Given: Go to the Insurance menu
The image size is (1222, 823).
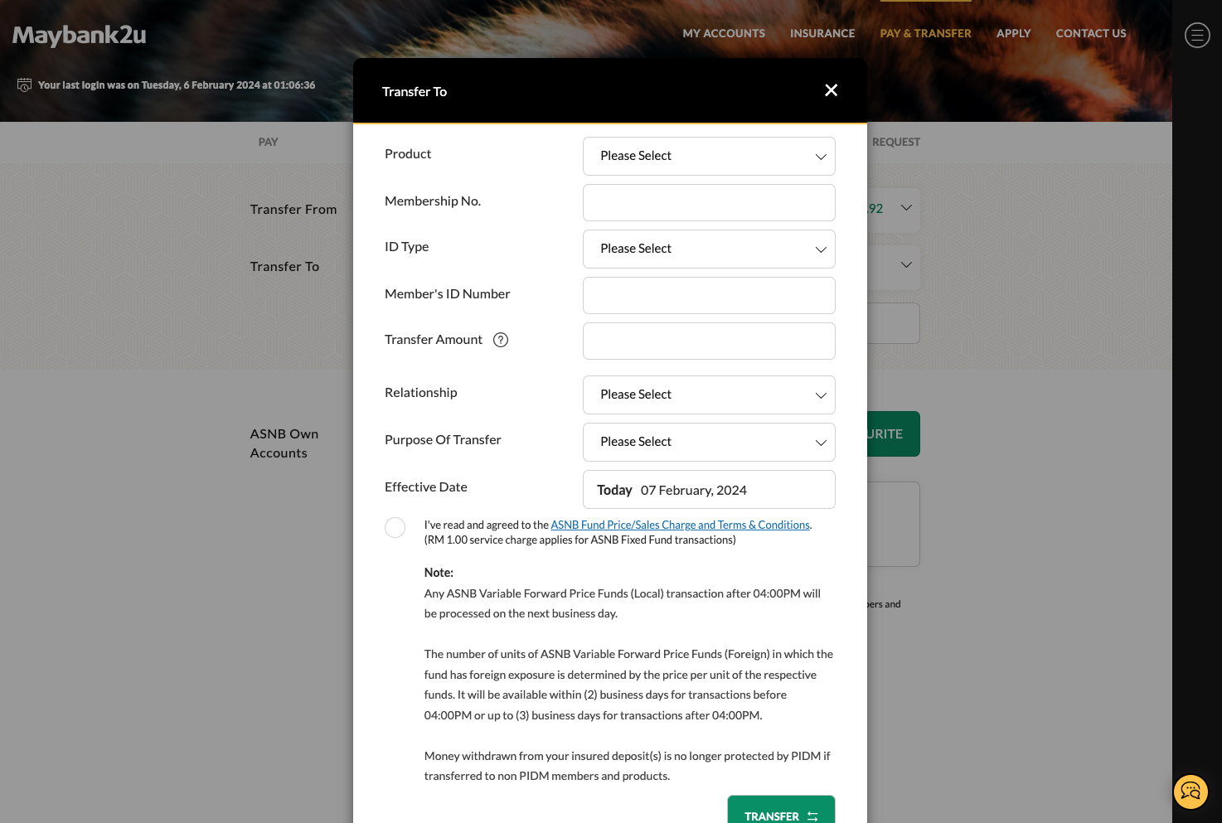Looking at the screenshot, I should tap(822, 33).
